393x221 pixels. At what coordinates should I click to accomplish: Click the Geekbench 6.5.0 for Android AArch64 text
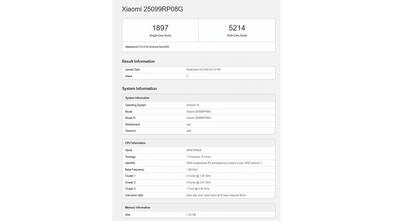tap(147, 47)
